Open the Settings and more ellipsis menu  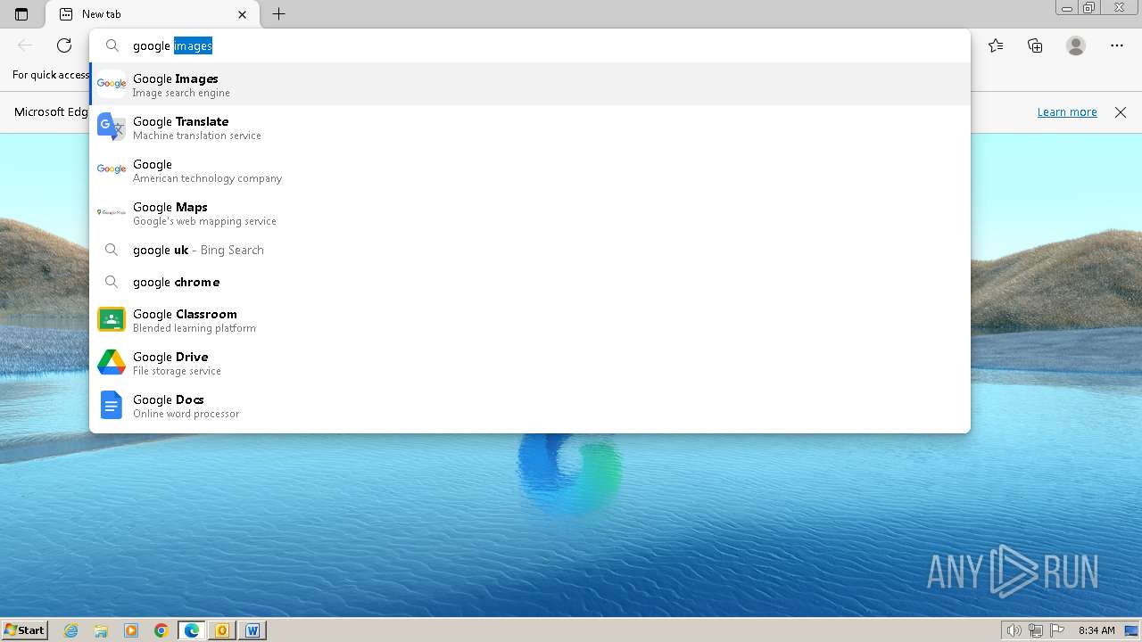(1117, 45)
